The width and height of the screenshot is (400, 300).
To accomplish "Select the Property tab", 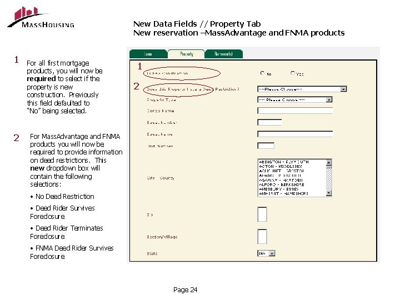I will point(186,54).
